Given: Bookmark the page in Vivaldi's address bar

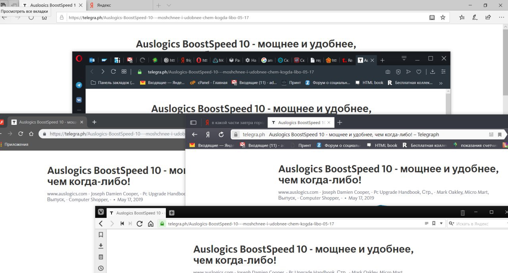Looking at the screenshot, I should click(434, 223).
